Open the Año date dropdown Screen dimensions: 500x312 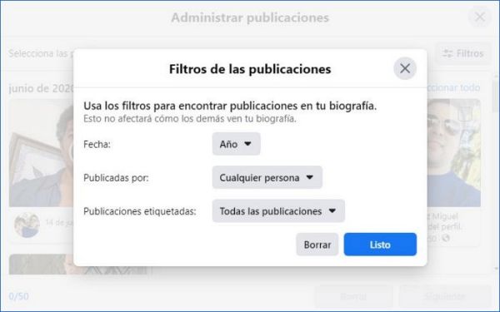coord(237,144)
